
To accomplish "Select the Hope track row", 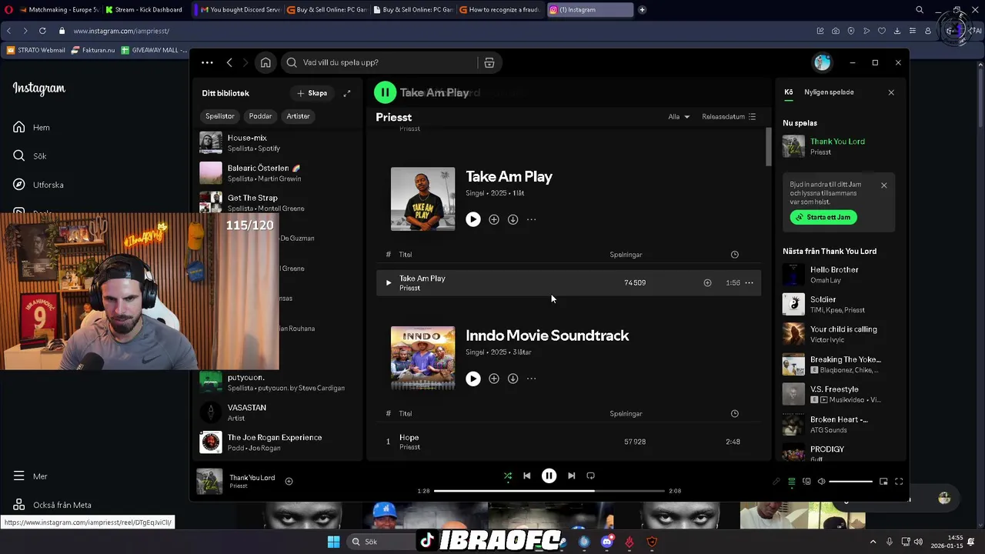I will click(x=568, y=442).
